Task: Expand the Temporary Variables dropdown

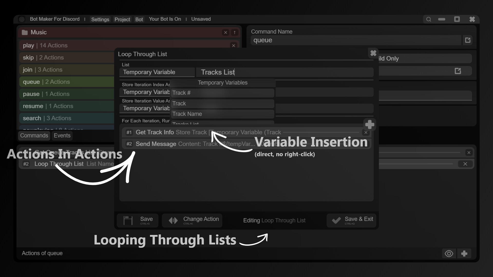Action: pos(223,82)
